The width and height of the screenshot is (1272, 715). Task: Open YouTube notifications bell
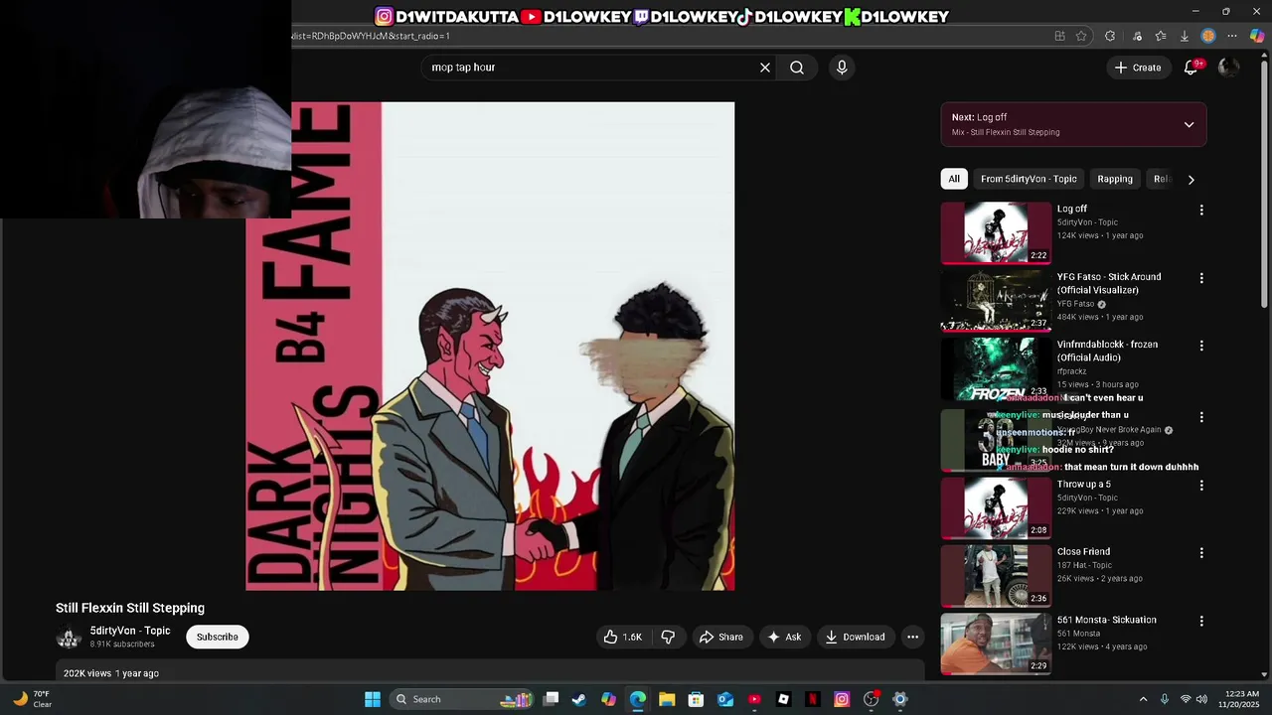(x=1192, y=68)
